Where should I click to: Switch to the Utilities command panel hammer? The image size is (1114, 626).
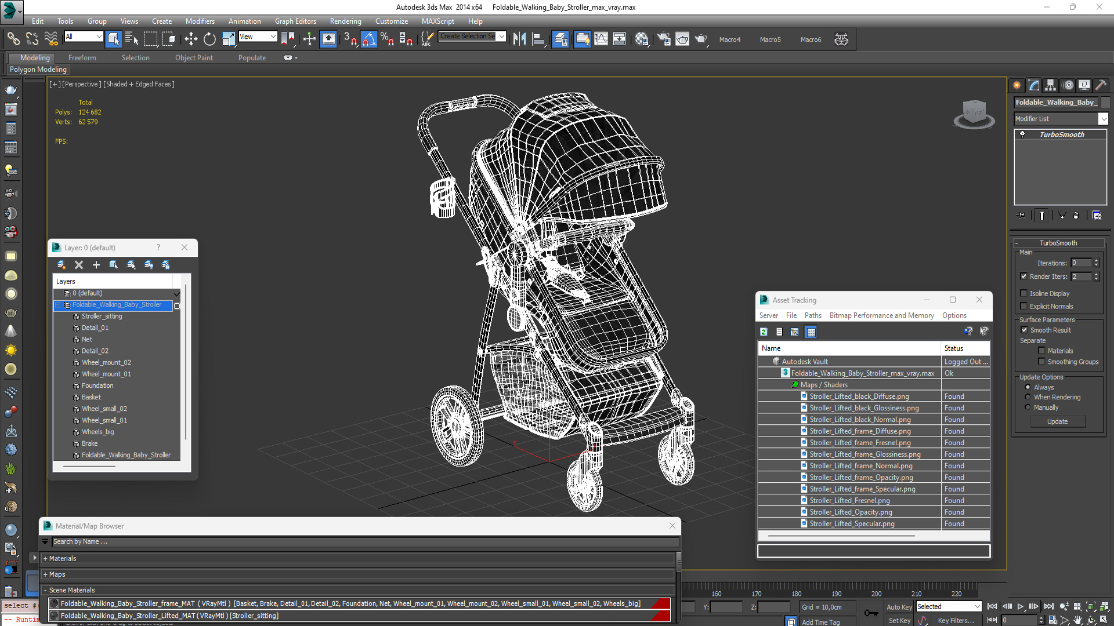[1101, 85]
